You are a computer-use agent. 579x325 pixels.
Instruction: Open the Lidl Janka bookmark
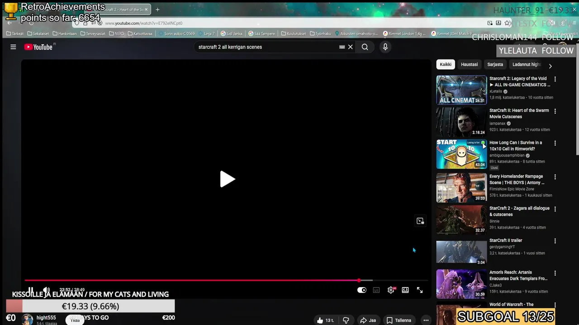pos(231,33)
